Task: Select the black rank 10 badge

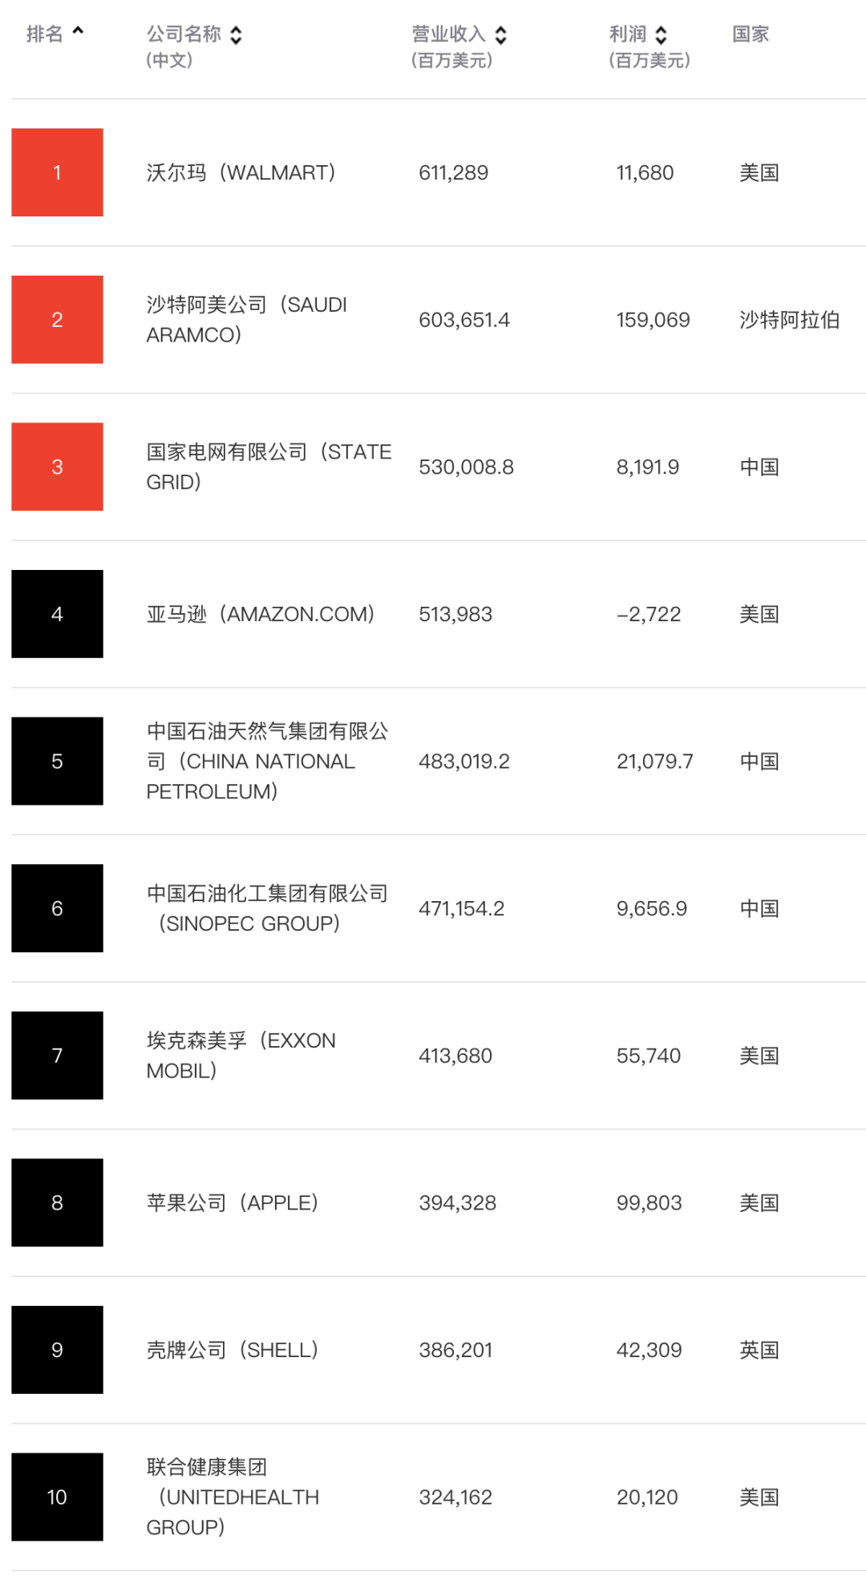Action: pyautogui.click(x=57, y=1497)
